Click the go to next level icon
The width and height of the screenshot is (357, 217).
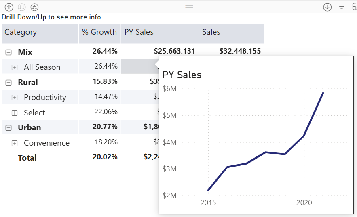[22, 7]
